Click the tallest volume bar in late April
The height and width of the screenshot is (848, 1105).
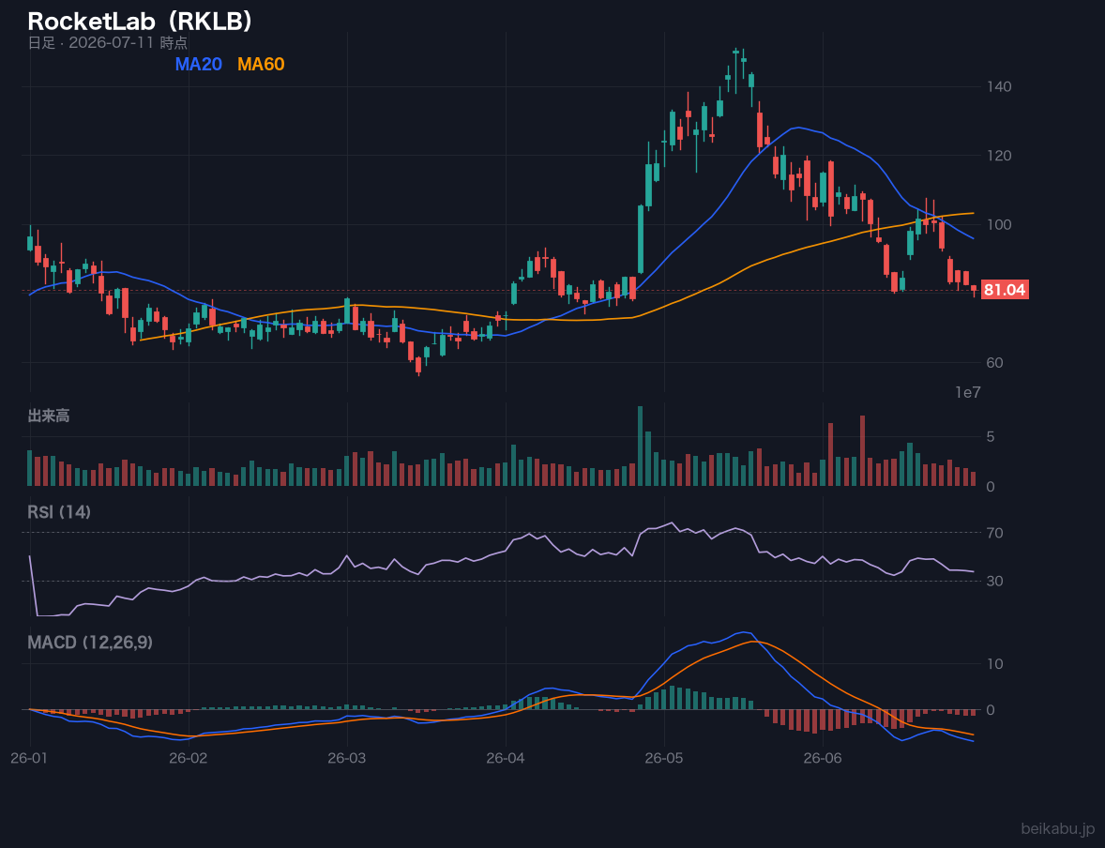click(640, 446)
